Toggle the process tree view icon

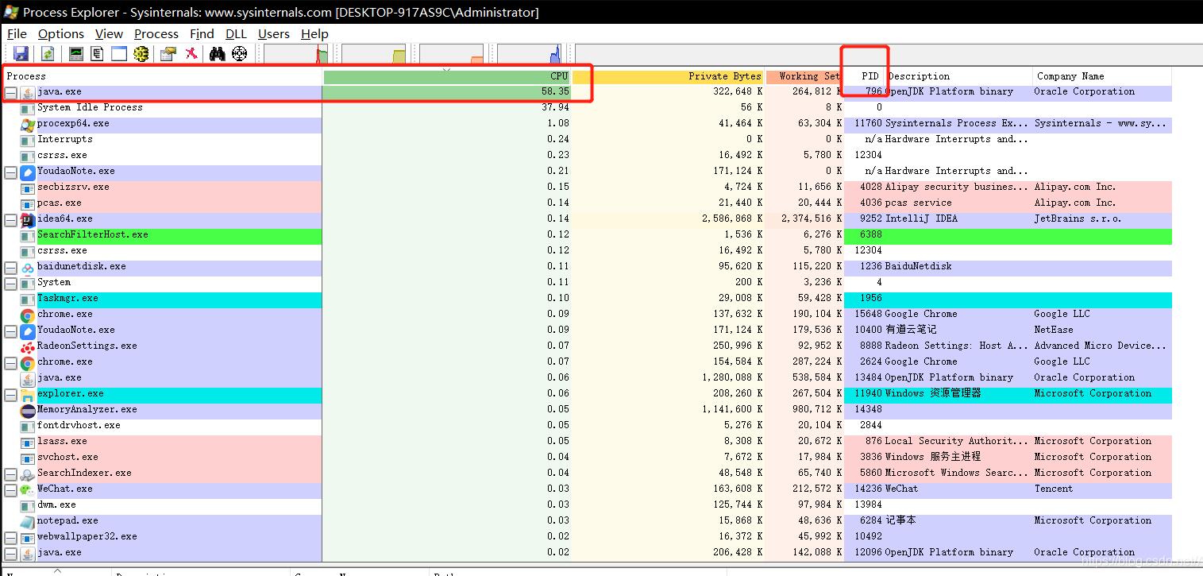point(98,54)
